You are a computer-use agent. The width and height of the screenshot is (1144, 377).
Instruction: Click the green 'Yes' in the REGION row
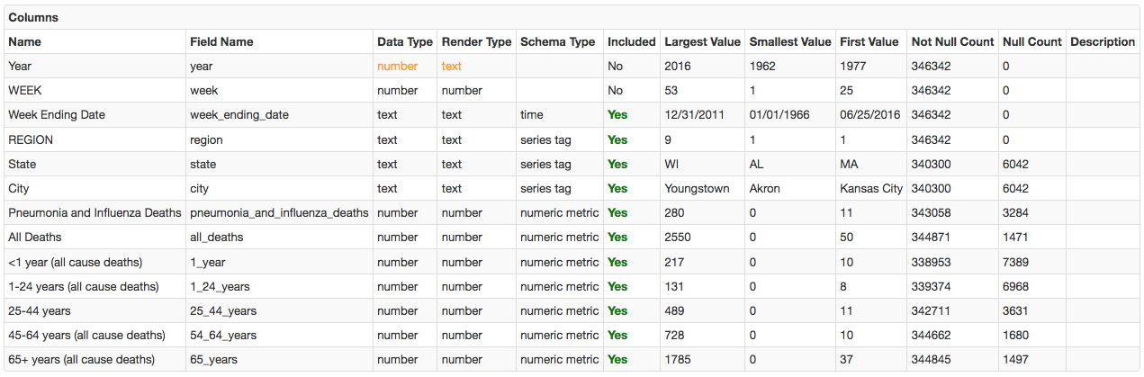coord(617,139)
